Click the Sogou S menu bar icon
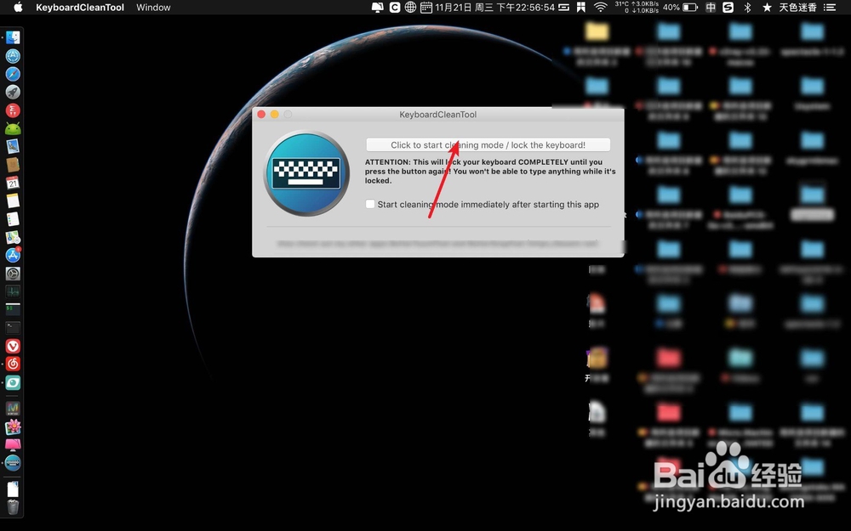The width and height of the screenshot is (851, 531). 728,7
